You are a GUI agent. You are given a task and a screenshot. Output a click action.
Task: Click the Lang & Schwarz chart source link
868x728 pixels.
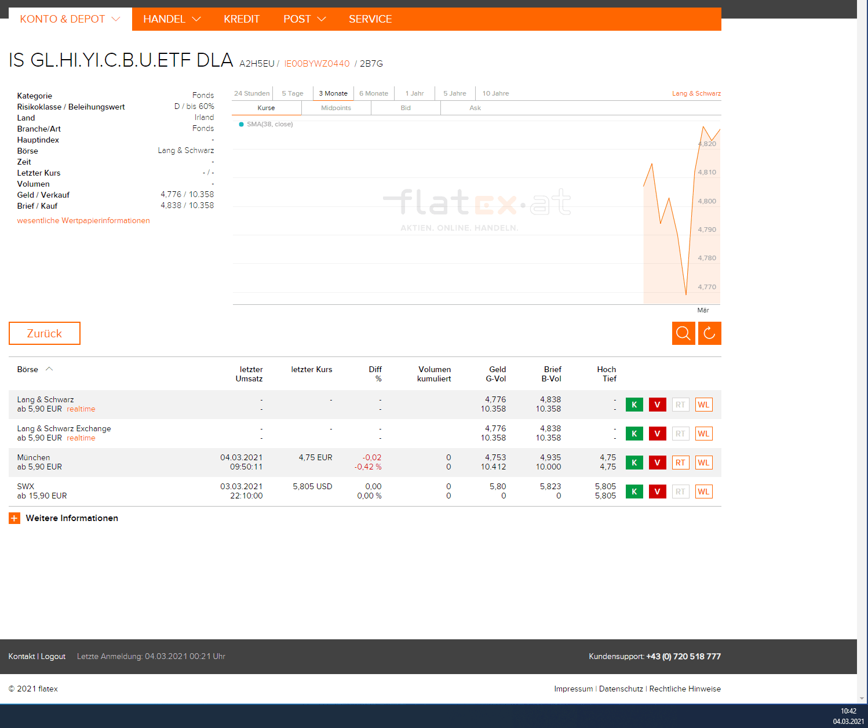point(696,93)
